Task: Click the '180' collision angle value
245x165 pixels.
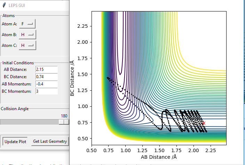Action: (x=64, y=116)
